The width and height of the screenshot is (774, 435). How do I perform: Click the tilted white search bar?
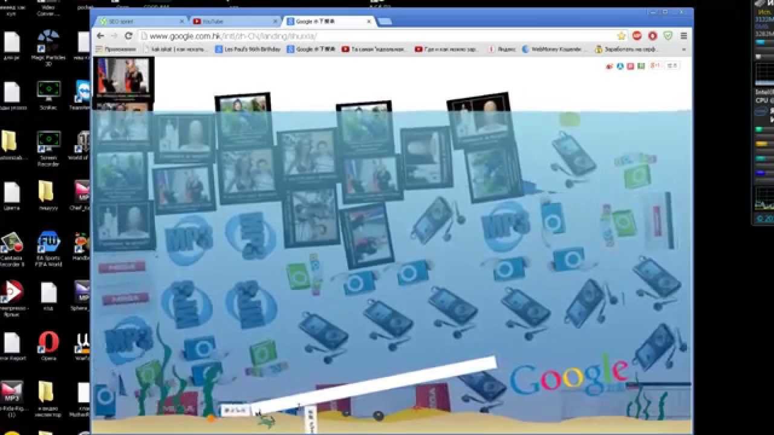(x=376, y=384)
